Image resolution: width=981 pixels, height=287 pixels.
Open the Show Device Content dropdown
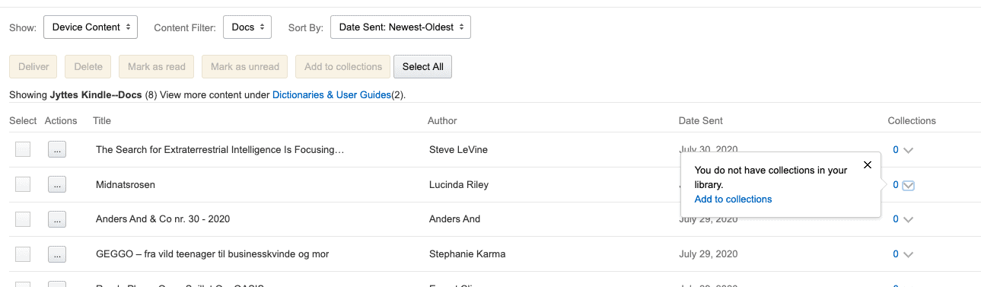click(91, 27)
